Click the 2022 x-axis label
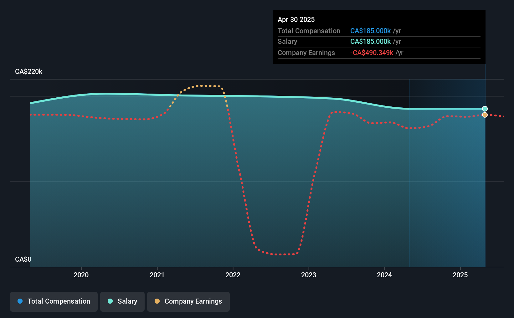This screenshot has height=318, width=514. (x=233, y=275)
